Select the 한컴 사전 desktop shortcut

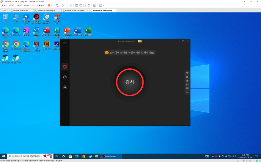46,45
